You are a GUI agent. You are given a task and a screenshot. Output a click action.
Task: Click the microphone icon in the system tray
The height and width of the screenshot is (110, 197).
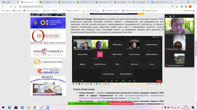point(165,107)
